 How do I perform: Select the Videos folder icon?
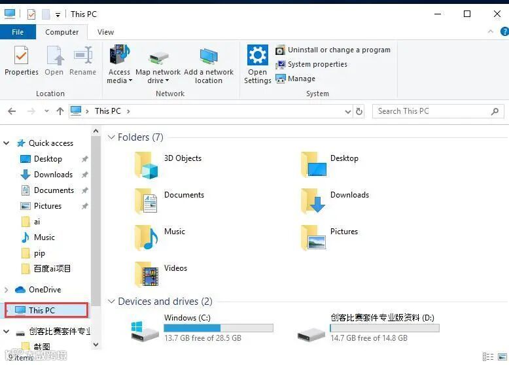tap(147, 275)
